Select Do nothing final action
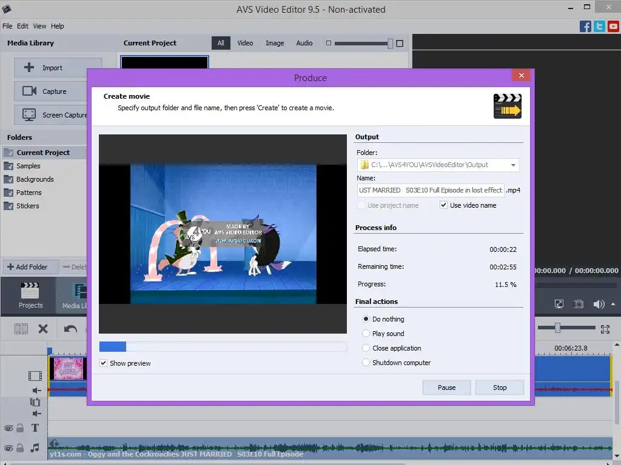 pos(366,318)
